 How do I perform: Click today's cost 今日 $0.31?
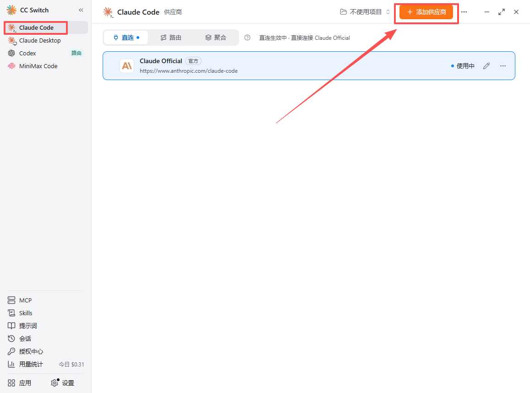click(x=71, y=365)
